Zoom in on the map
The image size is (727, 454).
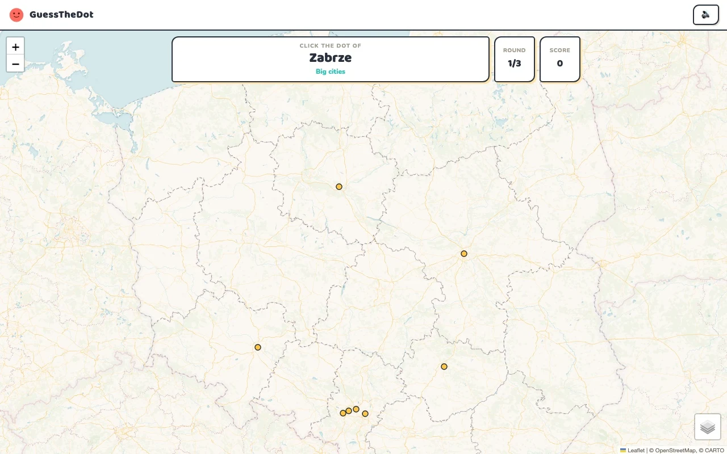tap(15, 47)
